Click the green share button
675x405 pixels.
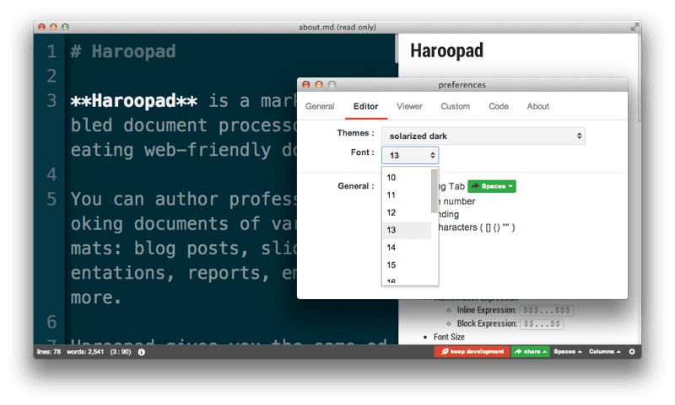pos(531,351)
